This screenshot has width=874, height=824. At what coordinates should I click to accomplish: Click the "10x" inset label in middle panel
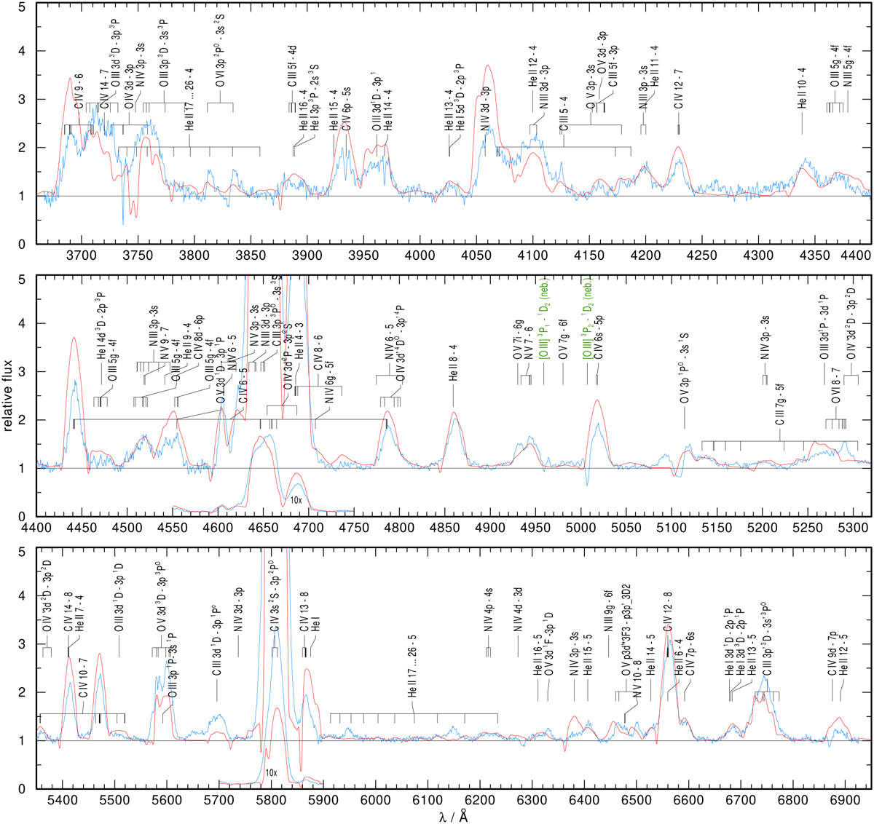tap(296, 500)
